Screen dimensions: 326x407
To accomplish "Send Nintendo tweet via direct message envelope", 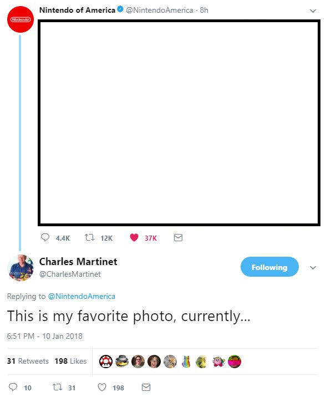I will (x=178, y=237).
